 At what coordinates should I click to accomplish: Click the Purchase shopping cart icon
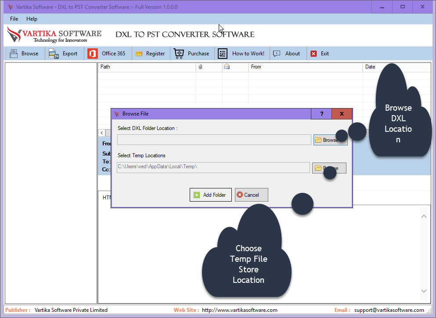click(179, 54)
